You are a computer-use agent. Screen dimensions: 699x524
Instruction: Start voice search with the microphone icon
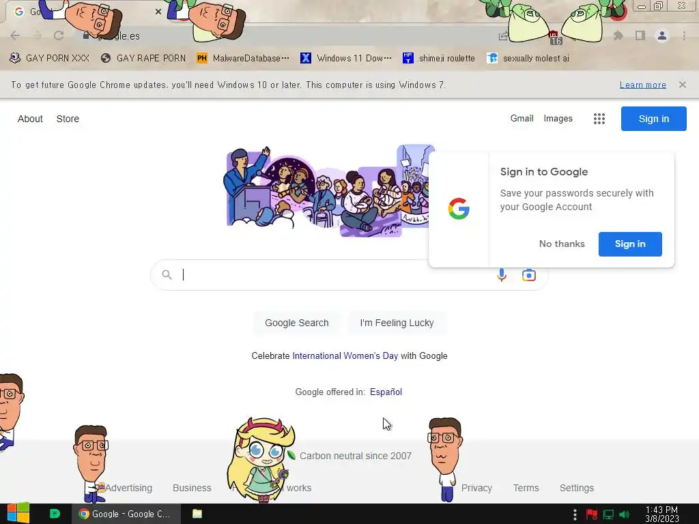(x=502, y=275)
